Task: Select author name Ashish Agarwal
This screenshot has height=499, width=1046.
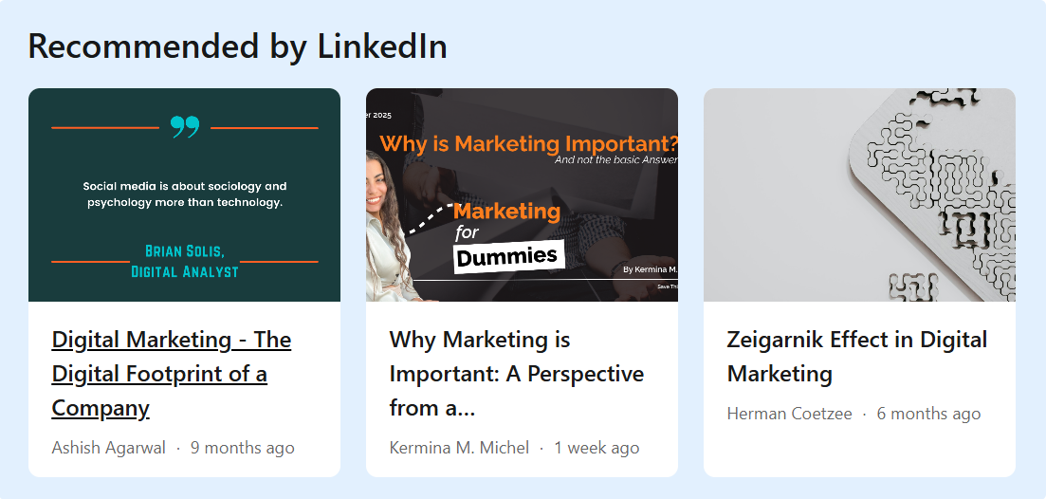Action: point(109,448)
